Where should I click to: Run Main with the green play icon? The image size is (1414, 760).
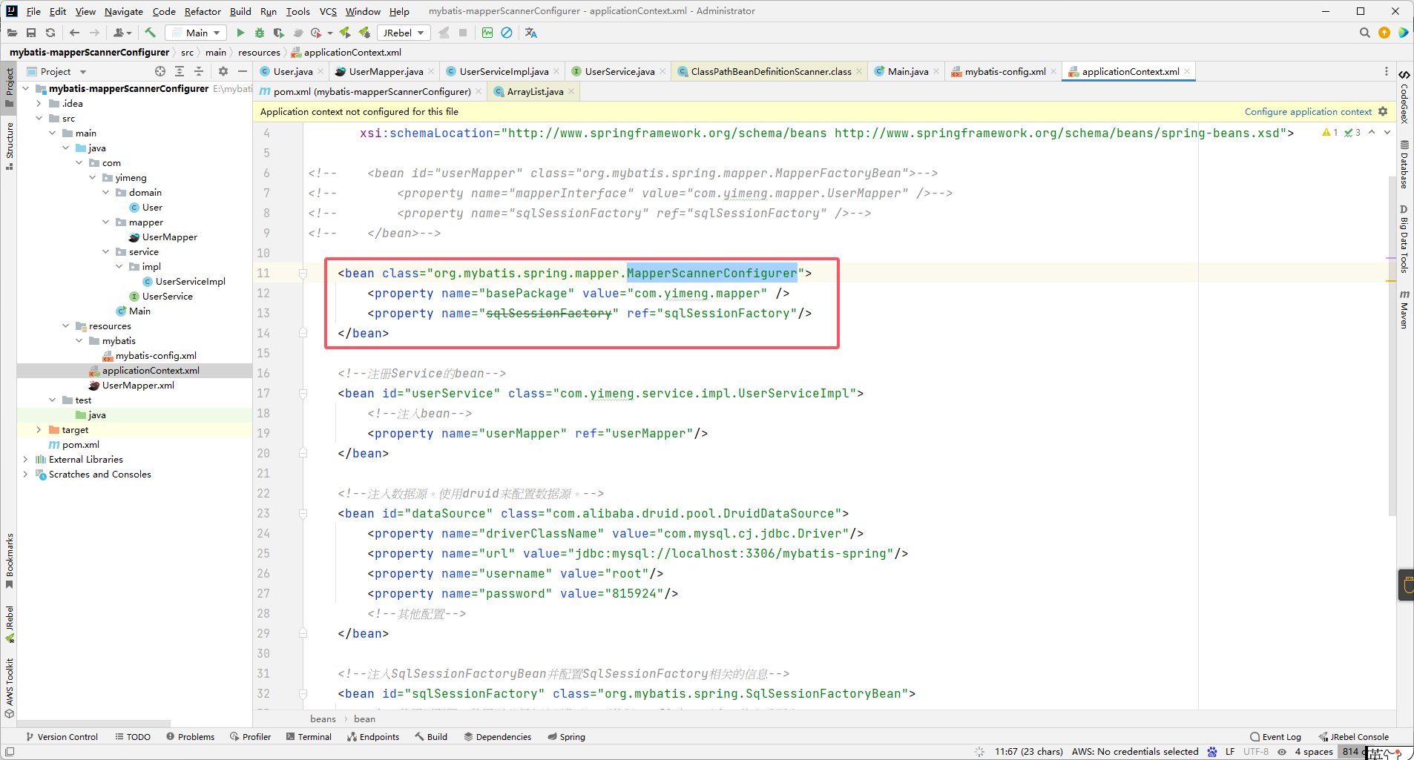point(240,33)
